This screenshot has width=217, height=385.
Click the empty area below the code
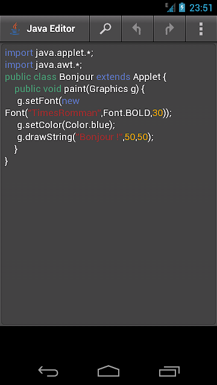click(108, 245)
